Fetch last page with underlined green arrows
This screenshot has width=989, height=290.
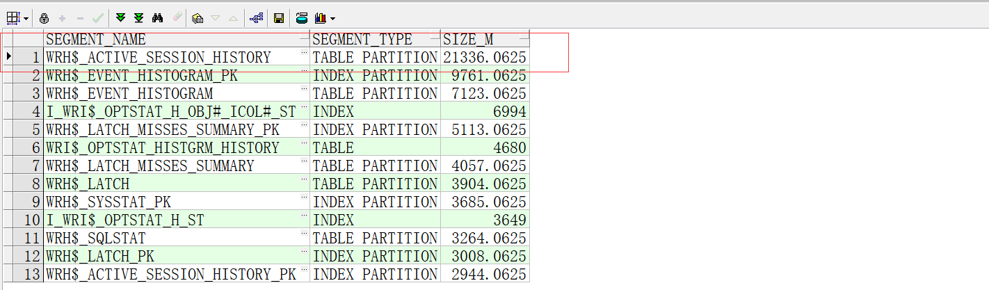(138, 18)
